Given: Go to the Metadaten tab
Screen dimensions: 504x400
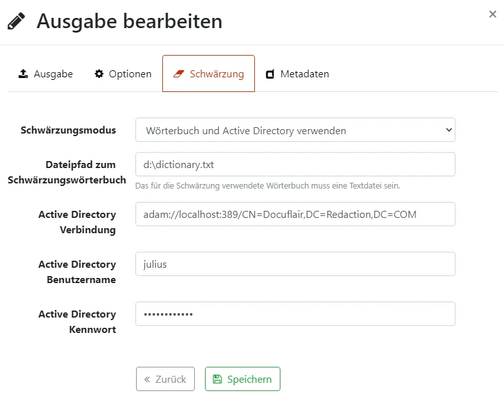Looking at the screenshot, I should (304, 73).
